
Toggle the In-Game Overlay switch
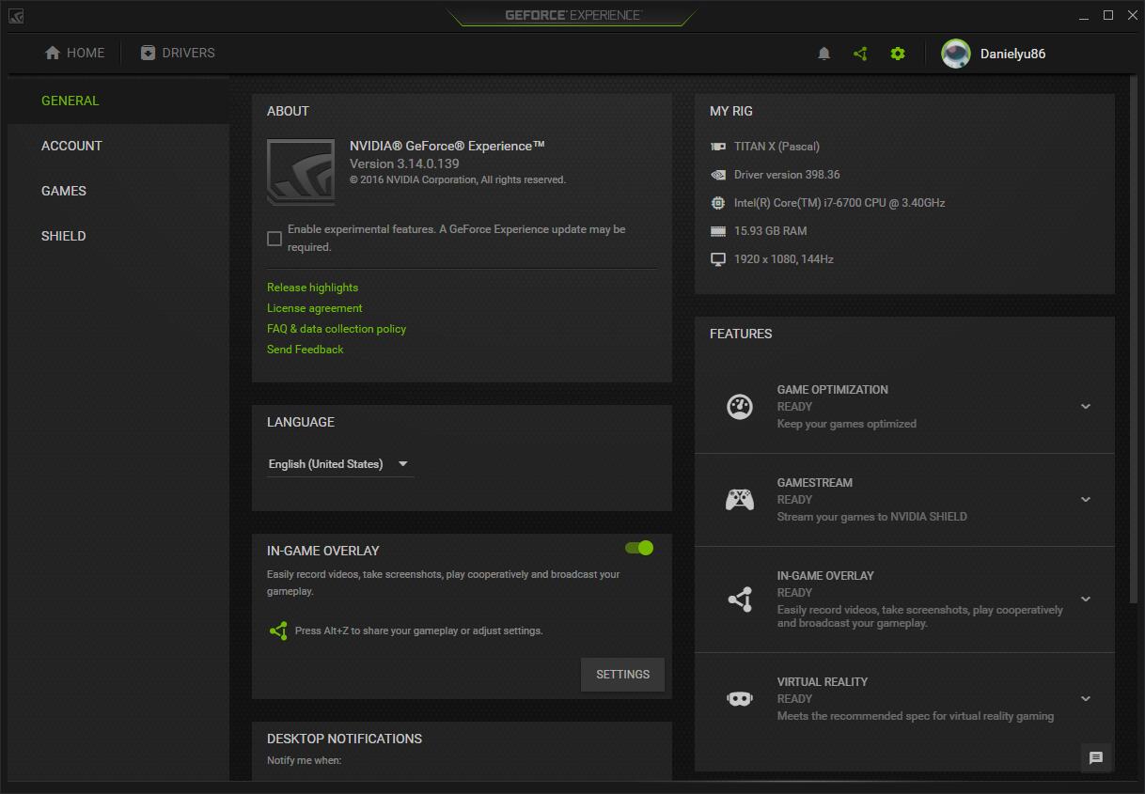pos(639,548)
